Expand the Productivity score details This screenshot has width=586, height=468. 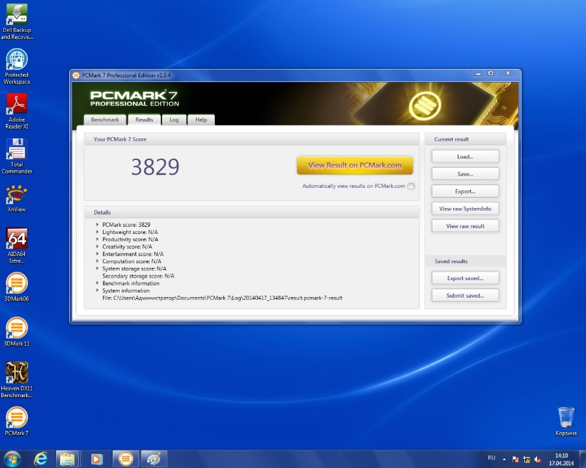point(97,239)
